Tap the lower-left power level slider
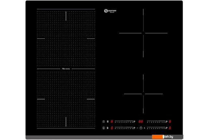 [x=124, y=128]
